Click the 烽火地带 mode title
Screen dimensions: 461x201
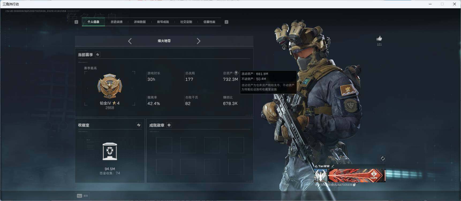[164, 41]
